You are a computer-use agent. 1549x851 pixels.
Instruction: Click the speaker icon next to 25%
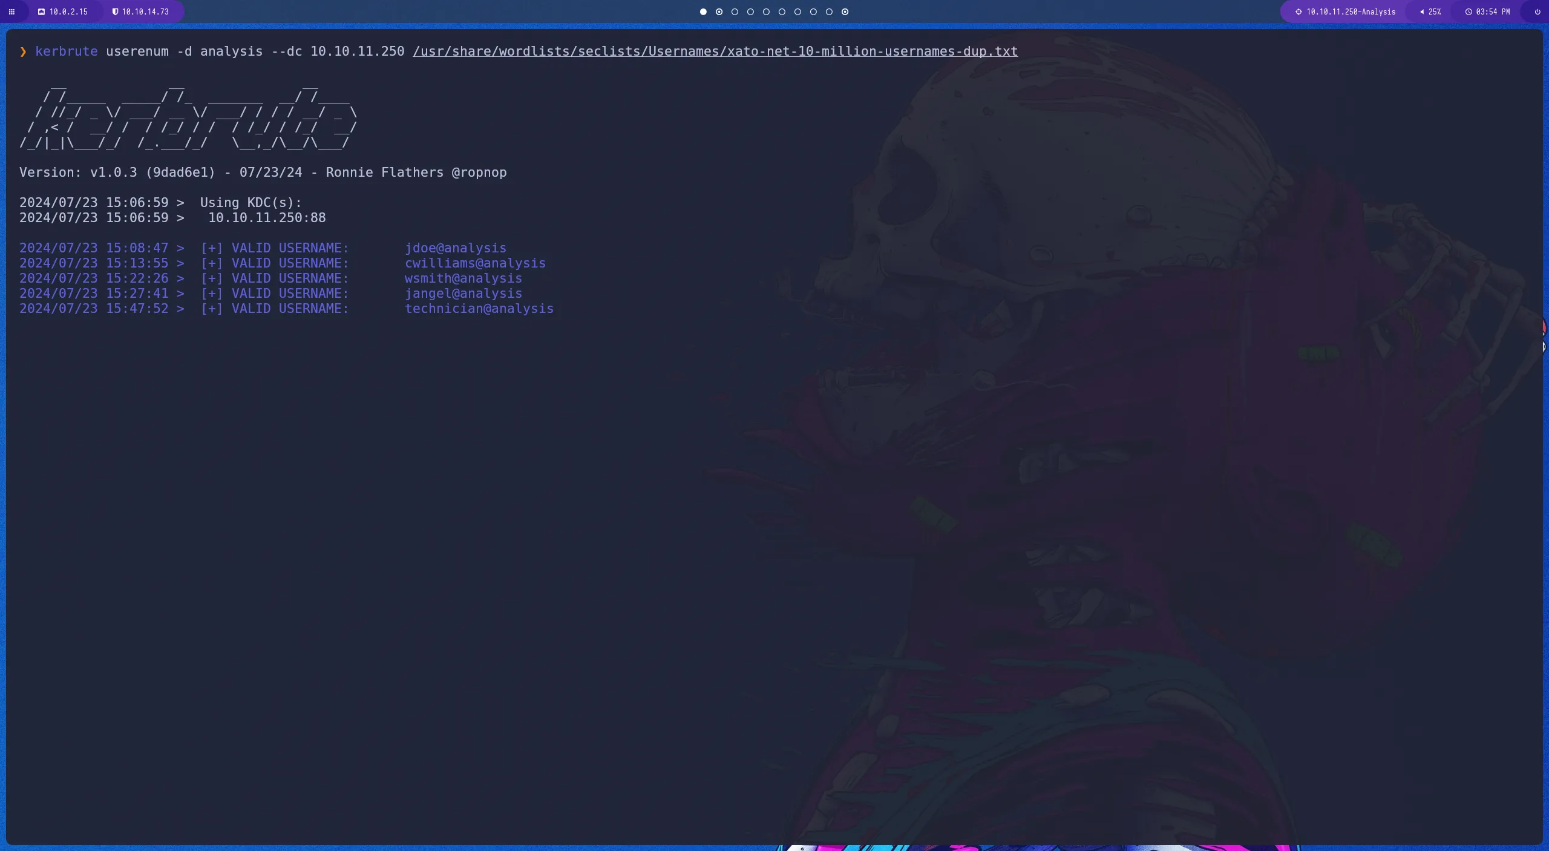[x=1422, y=11]
